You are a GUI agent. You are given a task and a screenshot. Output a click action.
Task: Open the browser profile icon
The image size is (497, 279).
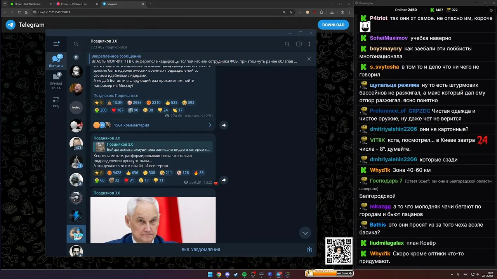click(342, 12)
